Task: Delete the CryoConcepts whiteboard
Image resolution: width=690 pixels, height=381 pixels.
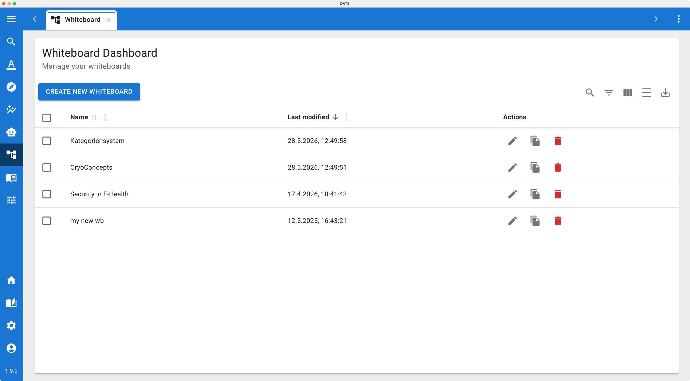Action: point(558,167)
